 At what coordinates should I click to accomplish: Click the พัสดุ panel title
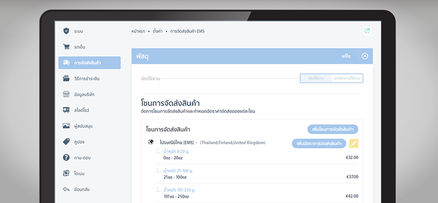142,56
